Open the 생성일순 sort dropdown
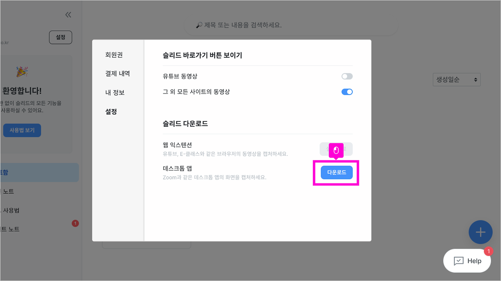The width and height of the screenshot is (501, 281). tap(456, 79)
